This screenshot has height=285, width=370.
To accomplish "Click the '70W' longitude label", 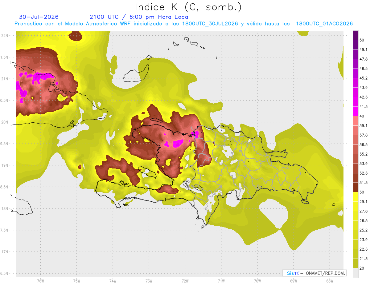I will click(257, 281).
